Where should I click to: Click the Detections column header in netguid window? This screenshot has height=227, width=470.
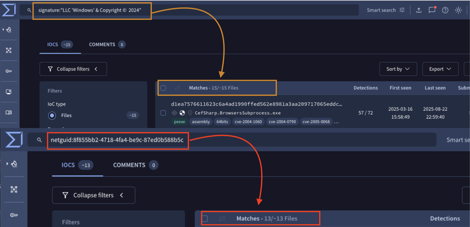445,218
